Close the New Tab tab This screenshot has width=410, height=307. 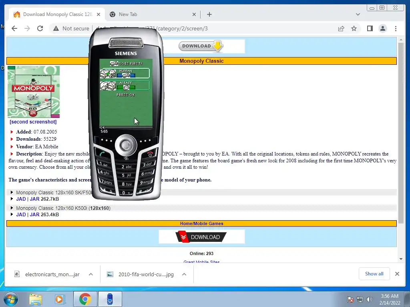[194, 14]
